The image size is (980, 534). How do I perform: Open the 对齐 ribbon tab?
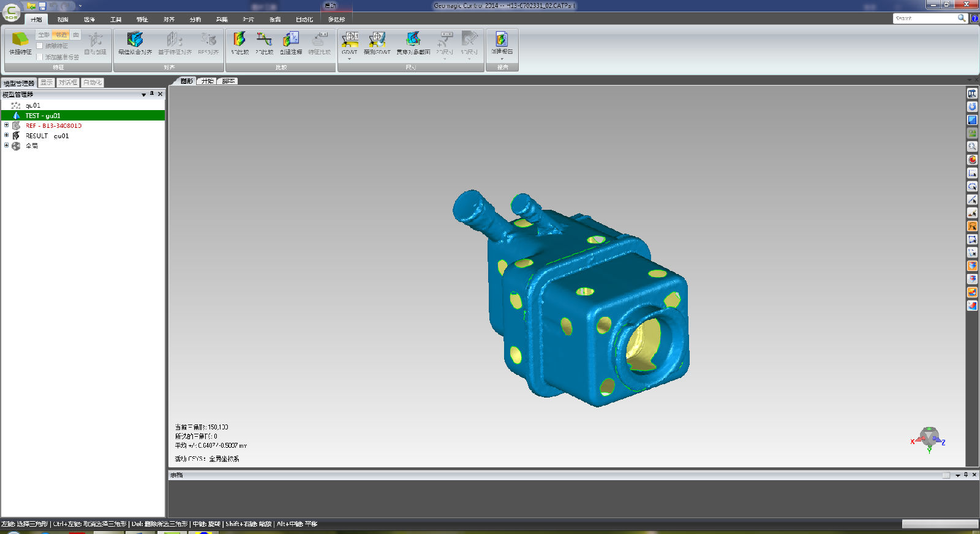[x=169, y=20]
